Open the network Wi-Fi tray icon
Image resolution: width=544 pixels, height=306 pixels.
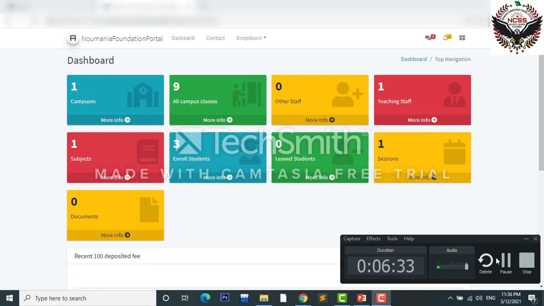pos(470,298)
